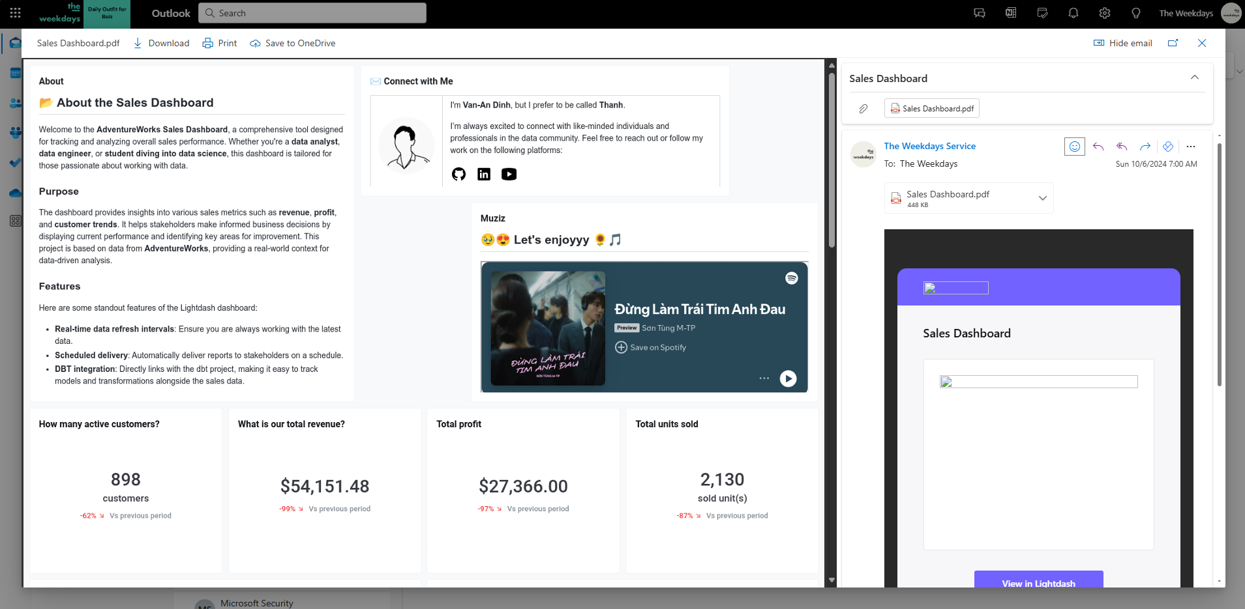Click the lightbulb tips icon
The width and height of the screenshot is (1245, 609).
pyautogui.click(x=1136, y=13)
